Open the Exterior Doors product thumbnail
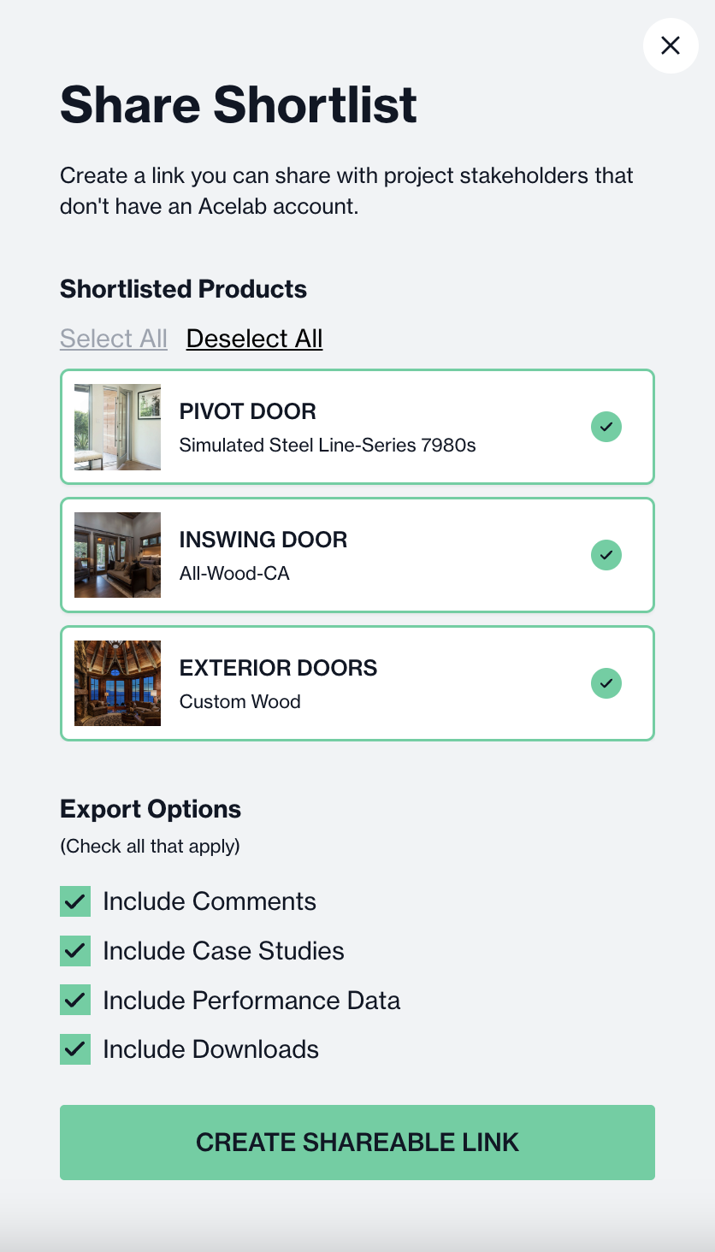The image size is (715, 1252). tap(117, 683)
